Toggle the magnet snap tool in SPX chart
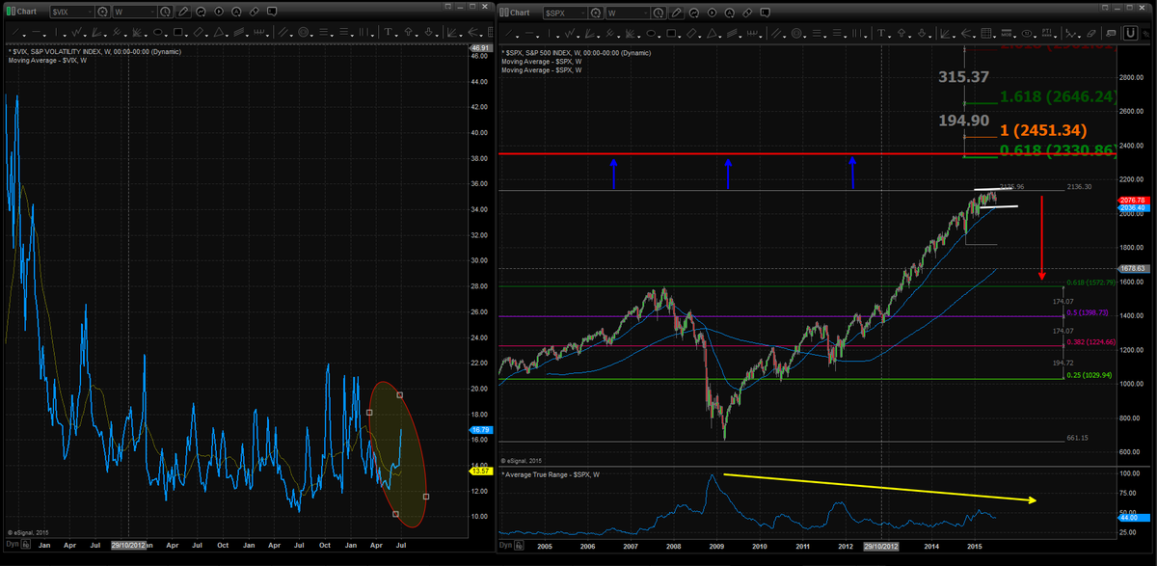Screen dimensions: 1157x566 (x=1130, y=33)
